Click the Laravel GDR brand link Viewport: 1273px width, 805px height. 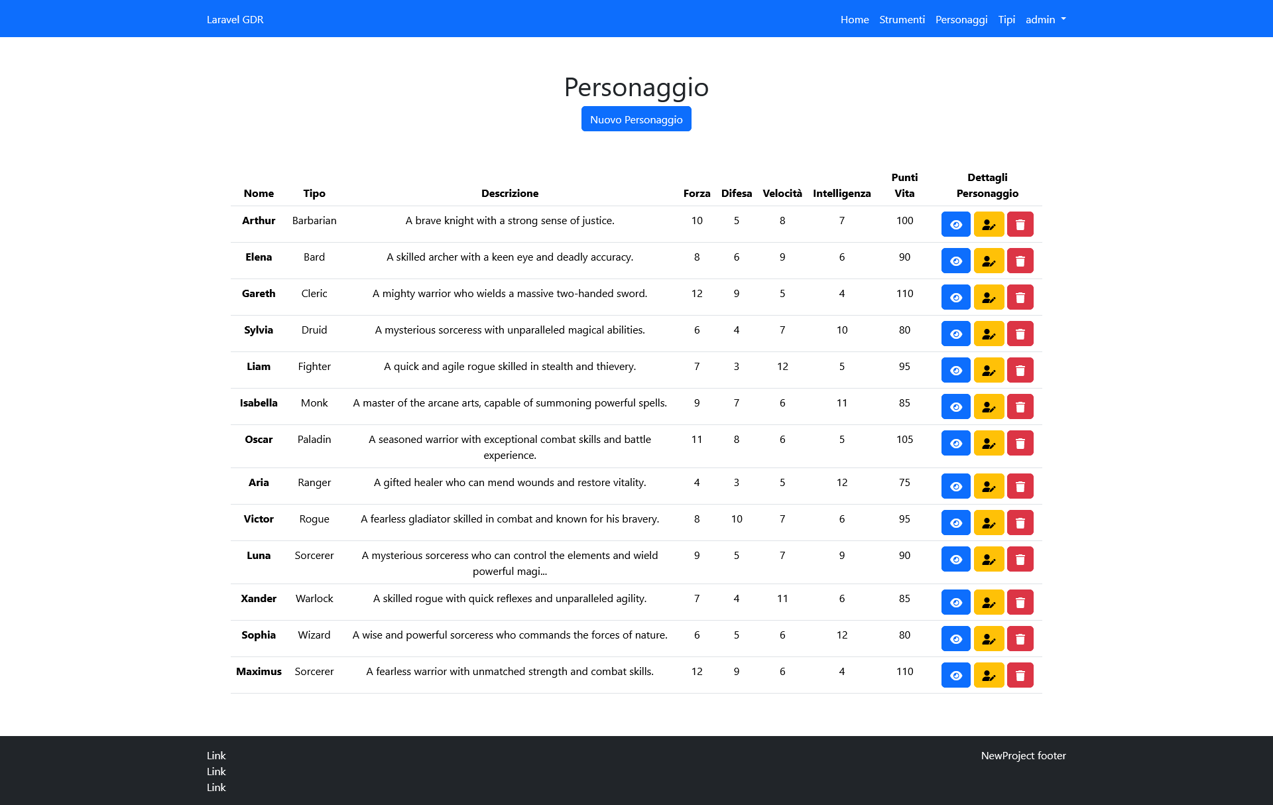coord(235,19)
